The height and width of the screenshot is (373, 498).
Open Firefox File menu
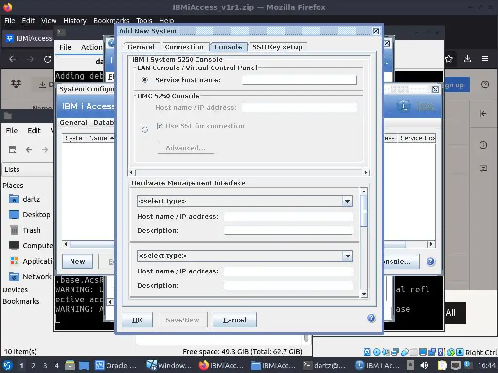coord(10,21)
